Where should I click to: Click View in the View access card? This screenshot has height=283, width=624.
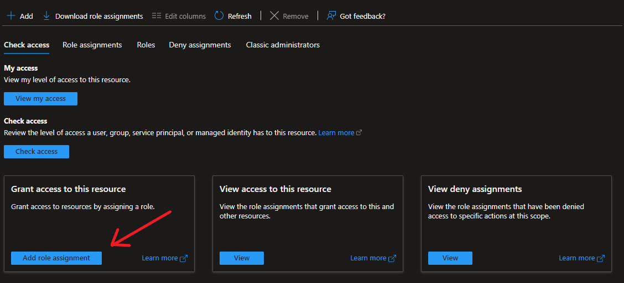[242, 258]
